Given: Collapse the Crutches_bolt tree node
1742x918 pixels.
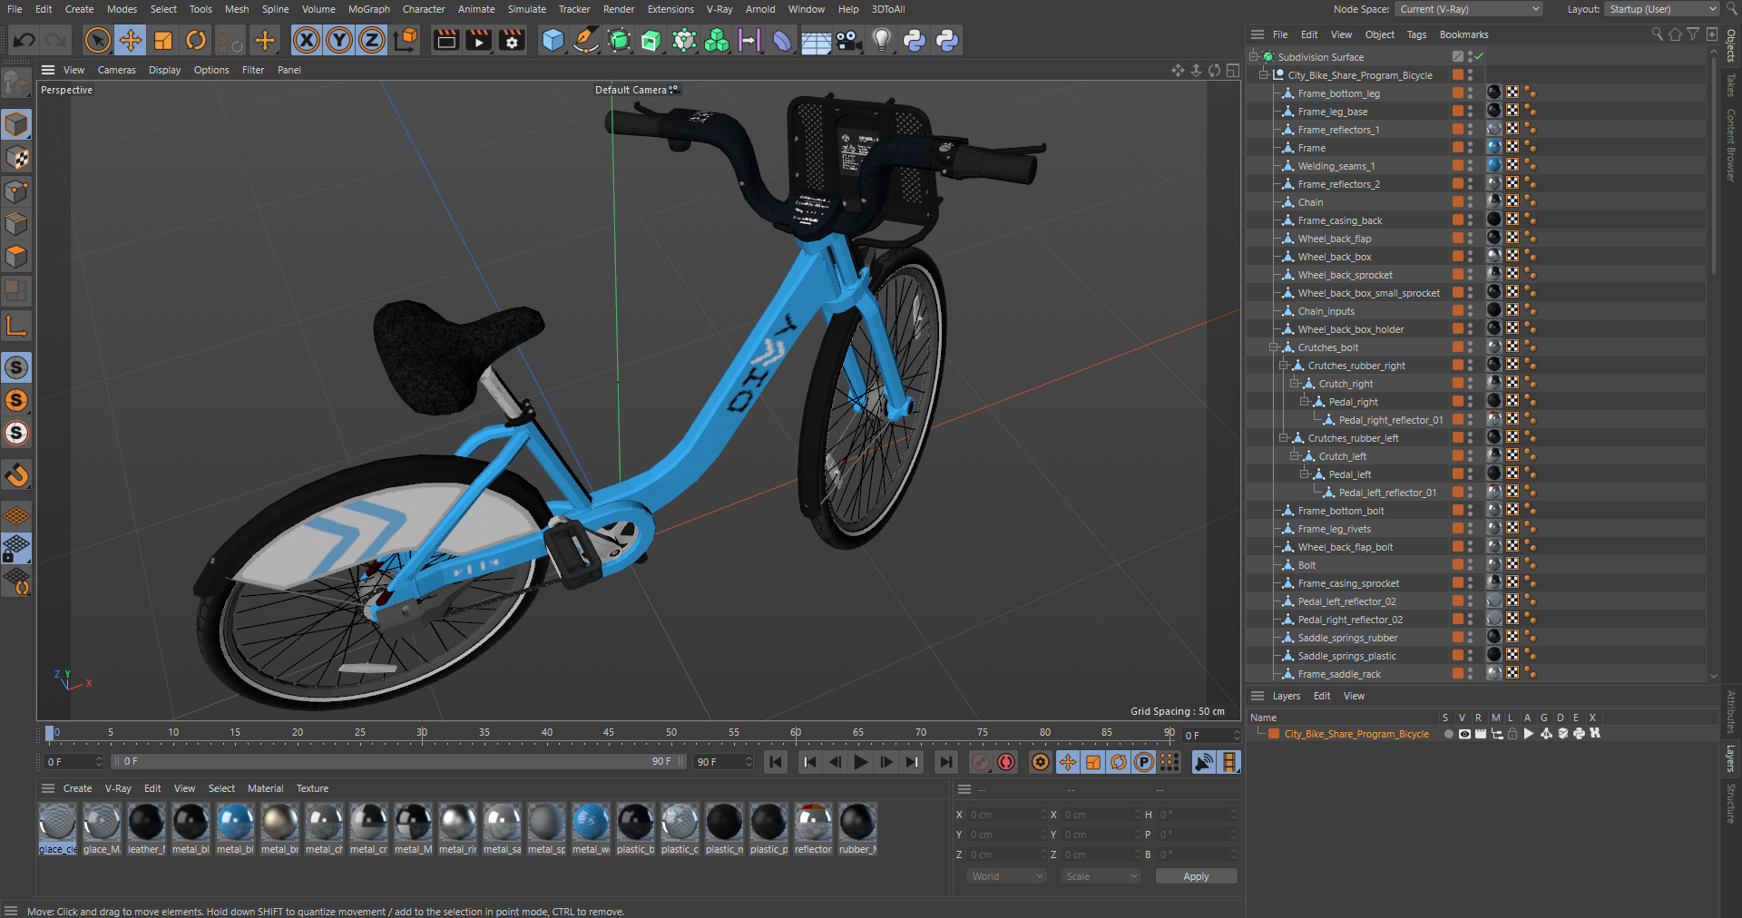Looking at the screenshot, I should (x=1274, y=347).
